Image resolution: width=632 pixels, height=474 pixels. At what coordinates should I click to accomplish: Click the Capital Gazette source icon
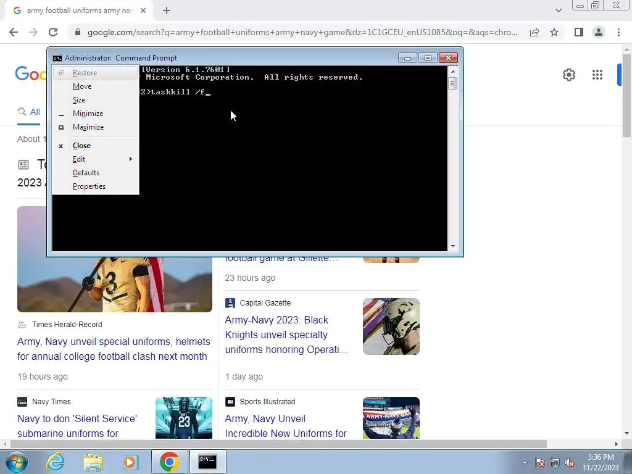click(230, 302)
